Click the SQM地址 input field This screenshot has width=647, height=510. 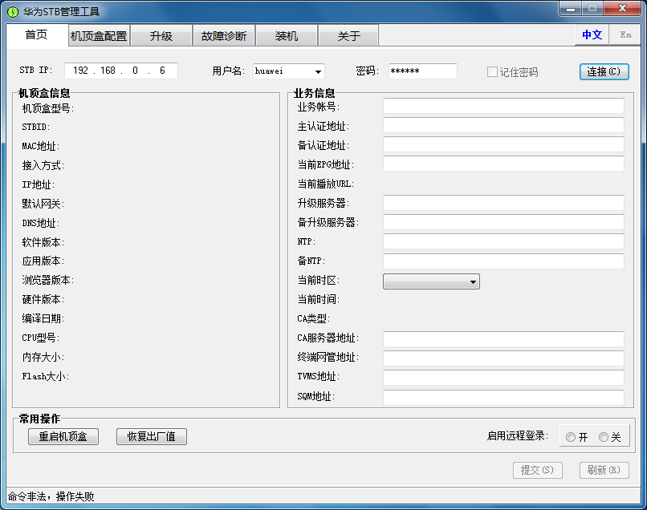[503, 398]
